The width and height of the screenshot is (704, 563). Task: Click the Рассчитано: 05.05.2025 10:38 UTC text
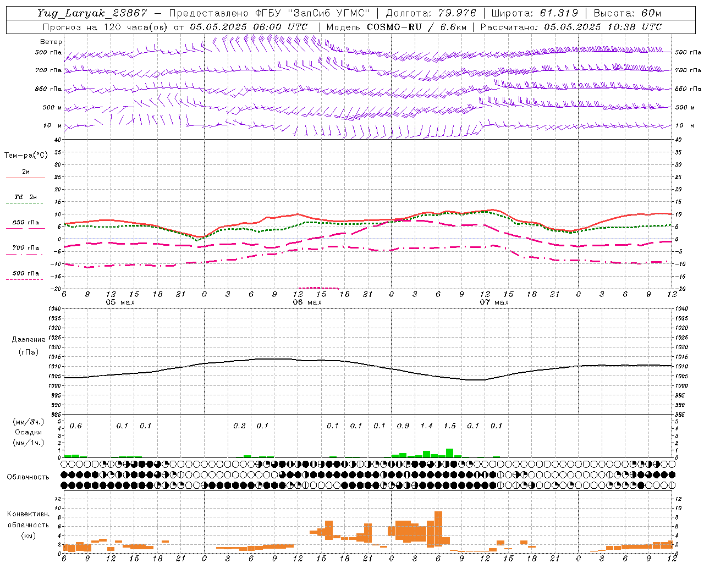[x=571, y=27]
